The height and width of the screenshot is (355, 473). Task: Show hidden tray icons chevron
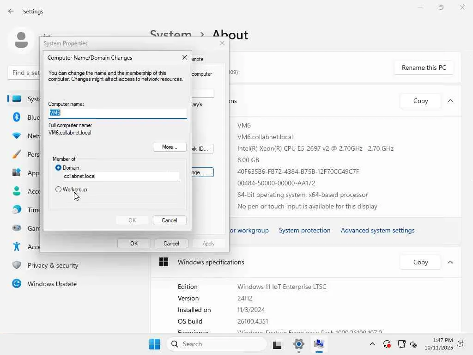pos(372,344)
